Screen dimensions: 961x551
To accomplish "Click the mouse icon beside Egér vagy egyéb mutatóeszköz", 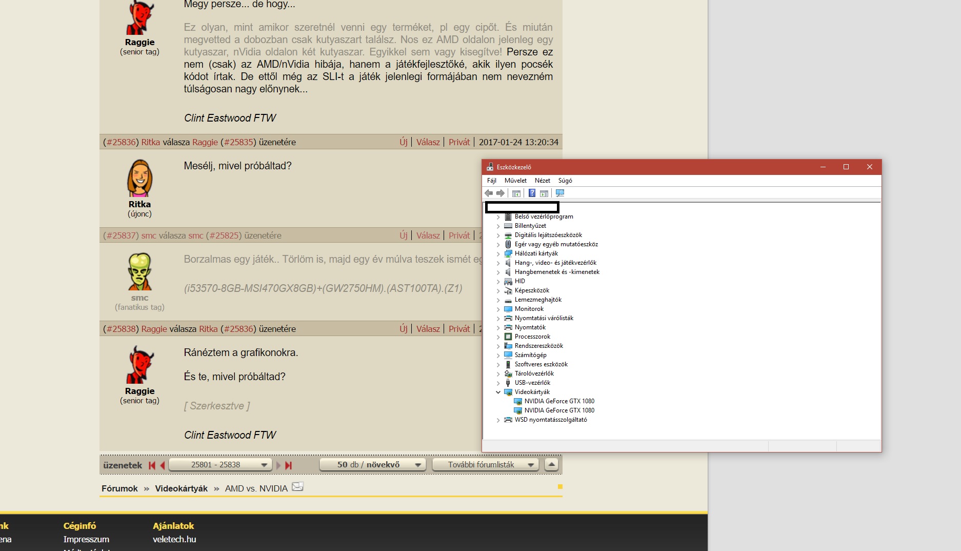I will pyautogui.click(x=508, y=244).
